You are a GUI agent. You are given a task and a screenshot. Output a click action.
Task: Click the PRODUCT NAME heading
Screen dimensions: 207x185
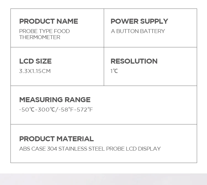(49, 21)
